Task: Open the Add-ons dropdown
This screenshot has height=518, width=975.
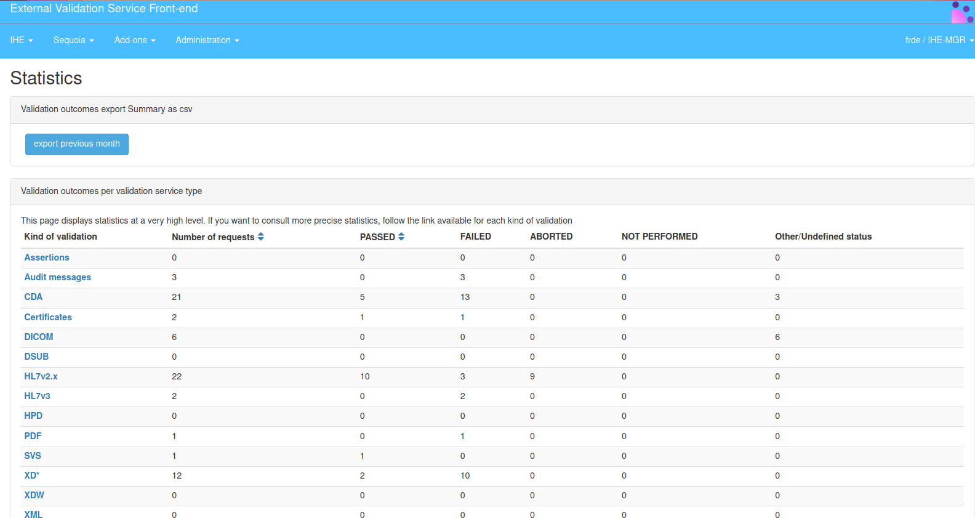Action: click(x=135, y=40)
